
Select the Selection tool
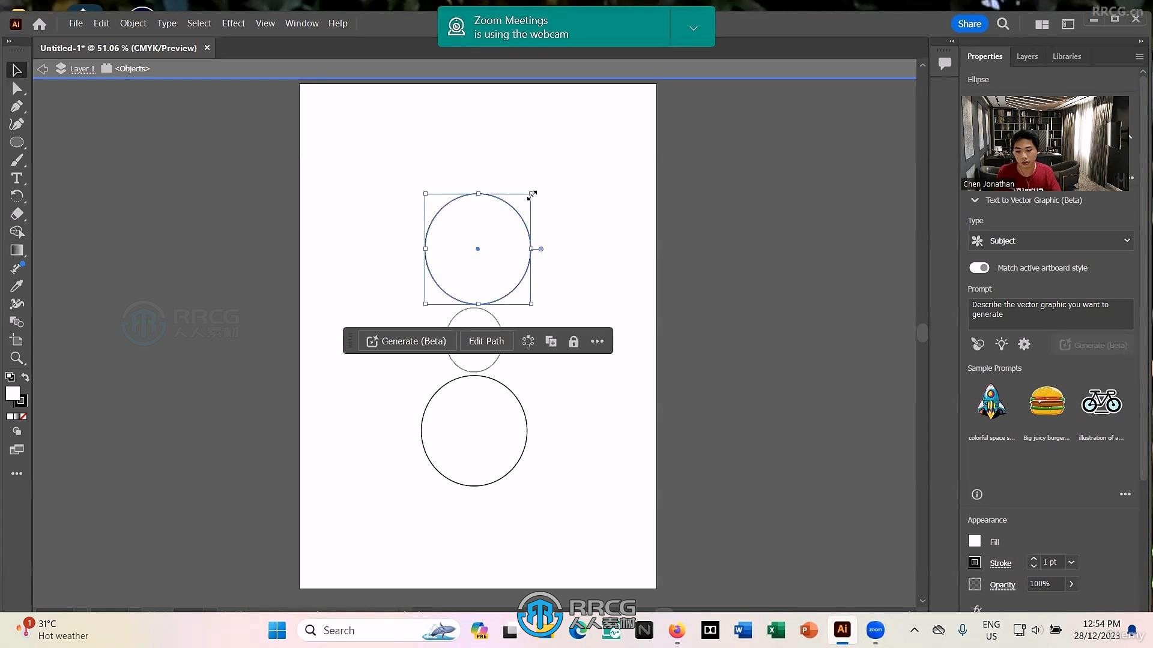17,70
